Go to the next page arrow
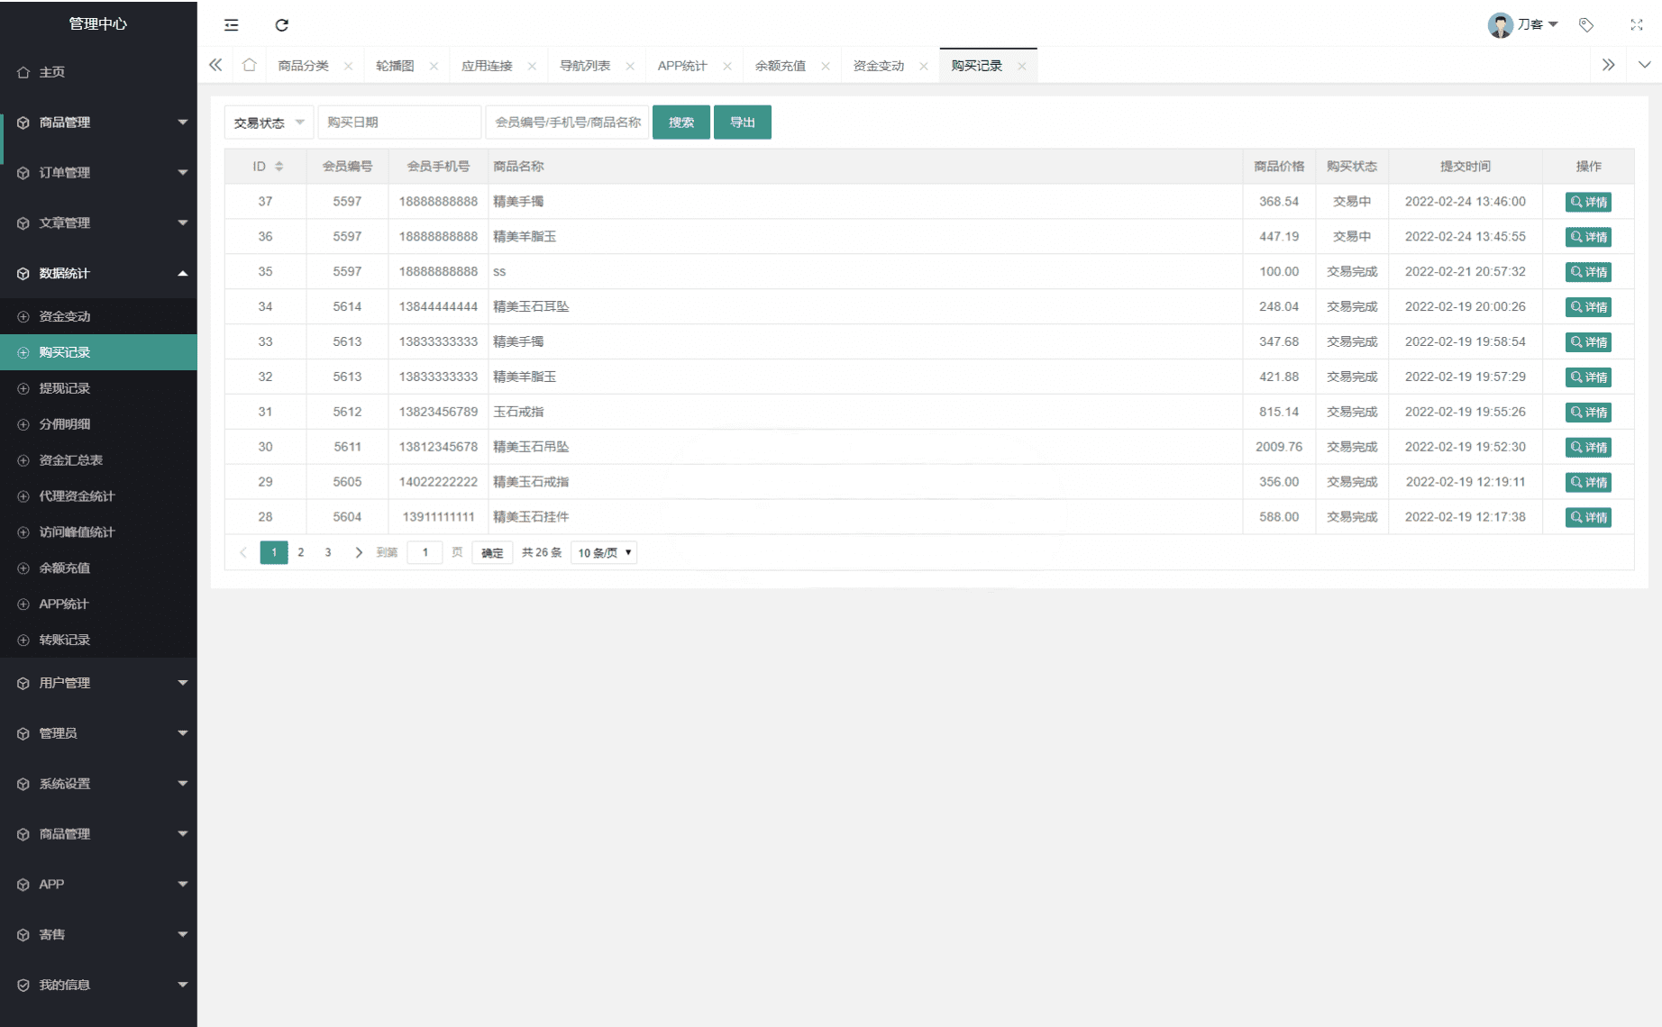This screenshot has width=1662, height=1027. [x=359, y=552]
